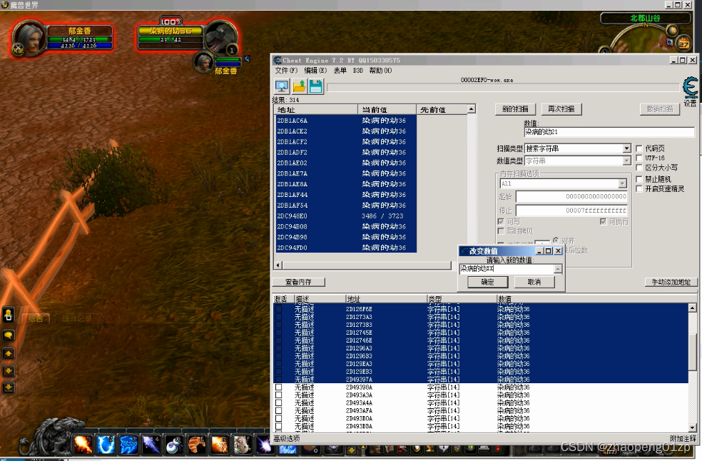Click the target portrait of 染病的幼
This screenshot has height=461, width=702.
click(x=221, y=39)
